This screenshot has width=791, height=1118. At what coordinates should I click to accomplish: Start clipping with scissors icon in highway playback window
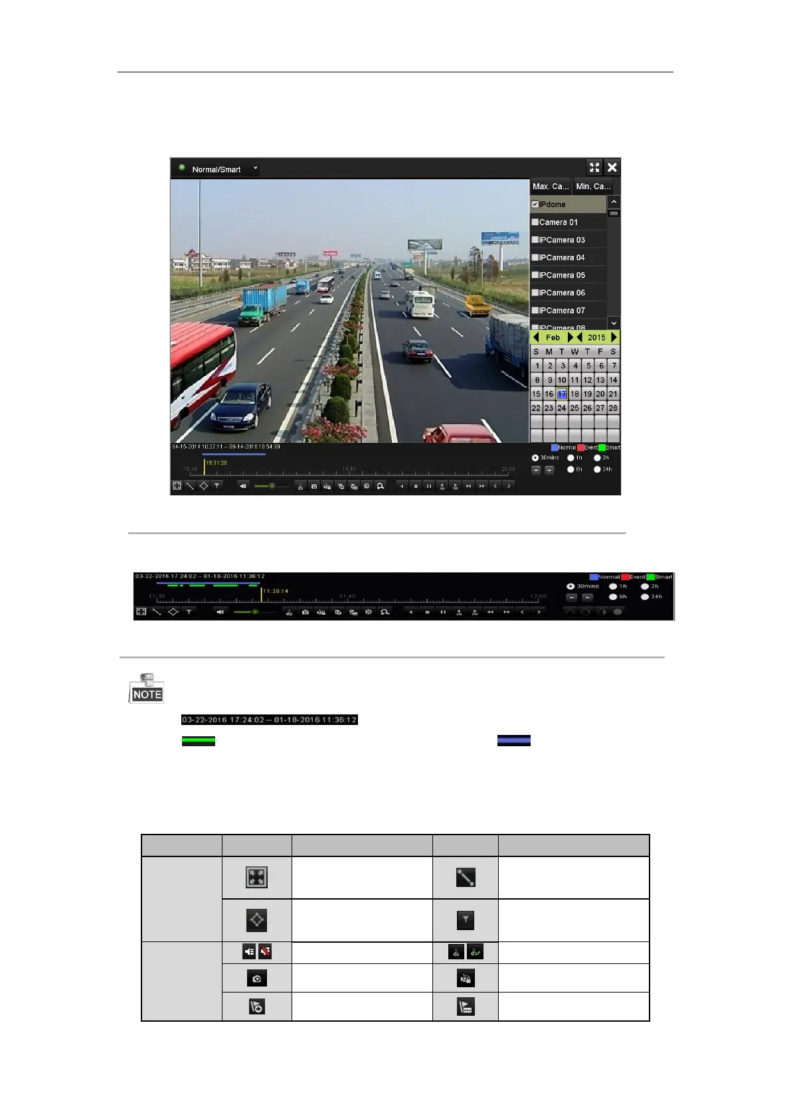(x=300, y=486)
